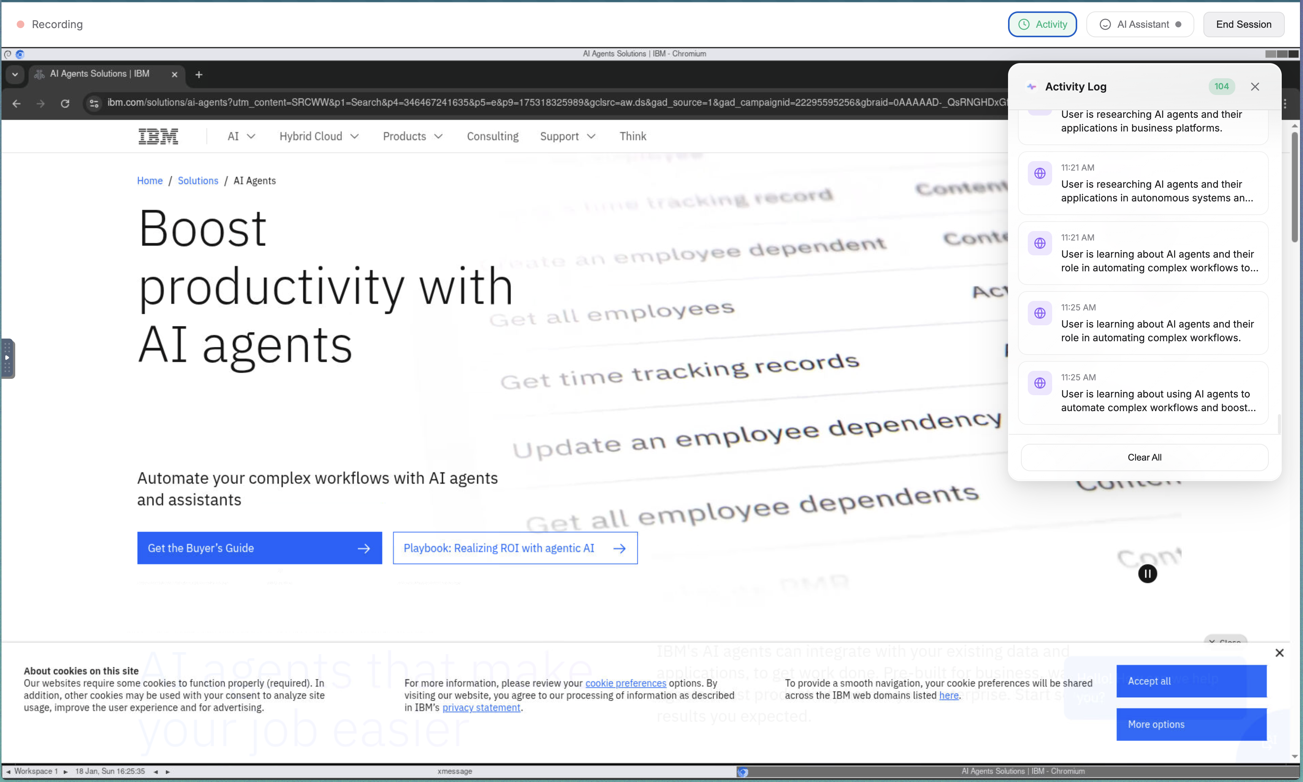Image resolution: width=1303 pixels, height=782 pixels.
Task: Select the AI Agents Solutions browser tab
Action: [100, 74]
